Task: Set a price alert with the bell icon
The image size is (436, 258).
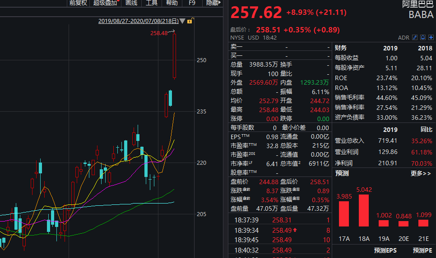Action: (423, 37)
